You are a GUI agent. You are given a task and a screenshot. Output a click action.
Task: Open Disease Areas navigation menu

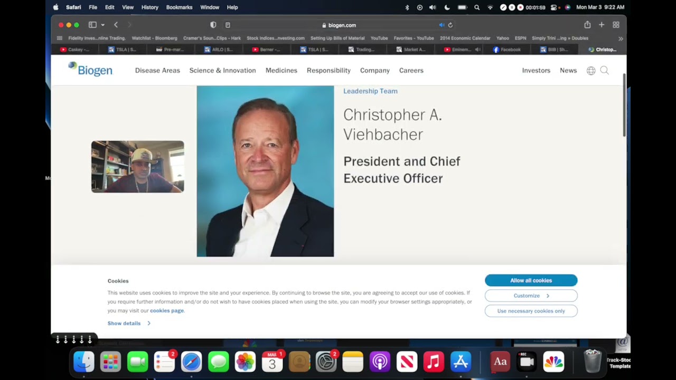click(157, 70)
